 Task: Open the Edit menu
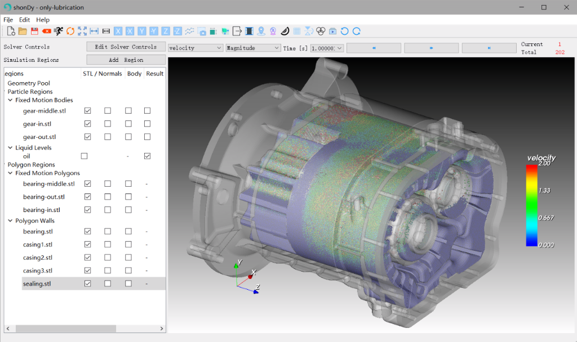point(24,20)
